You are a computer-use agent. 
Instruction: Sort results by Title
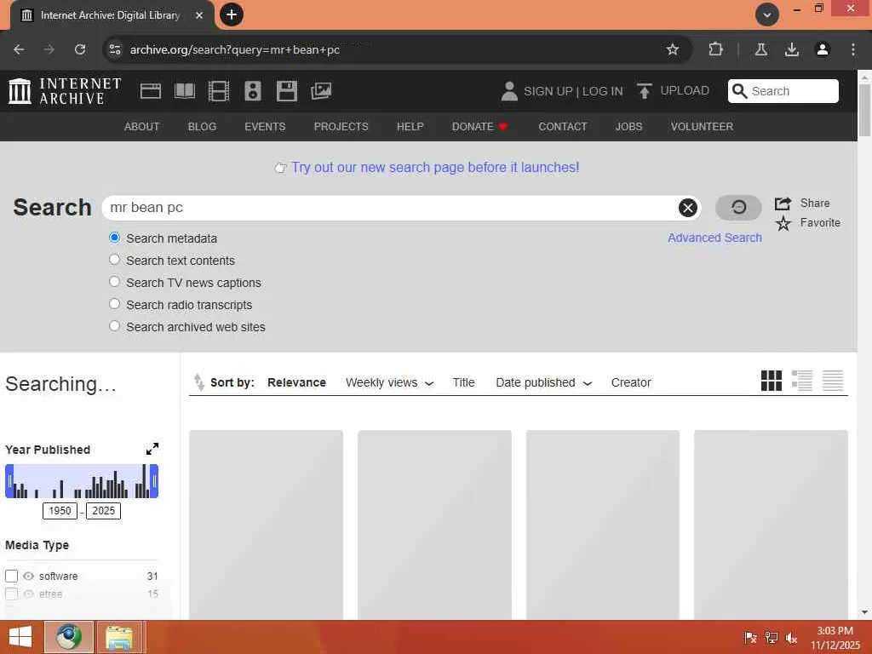463,382
